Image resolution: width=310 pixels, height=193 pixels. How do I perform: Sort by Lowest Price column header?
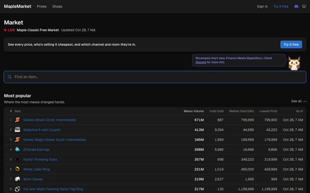tap(268, 111)
